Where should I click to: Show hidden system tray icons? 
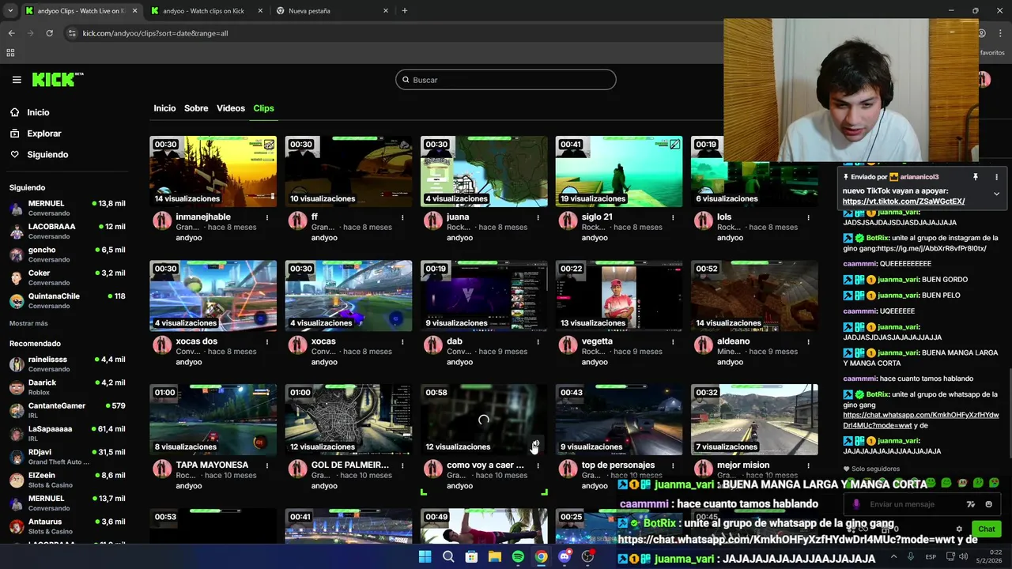point(893,556)
